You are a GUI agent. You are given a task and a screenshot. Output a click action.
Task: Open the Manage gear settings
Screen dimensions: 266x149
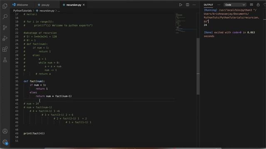coord(5,142)
